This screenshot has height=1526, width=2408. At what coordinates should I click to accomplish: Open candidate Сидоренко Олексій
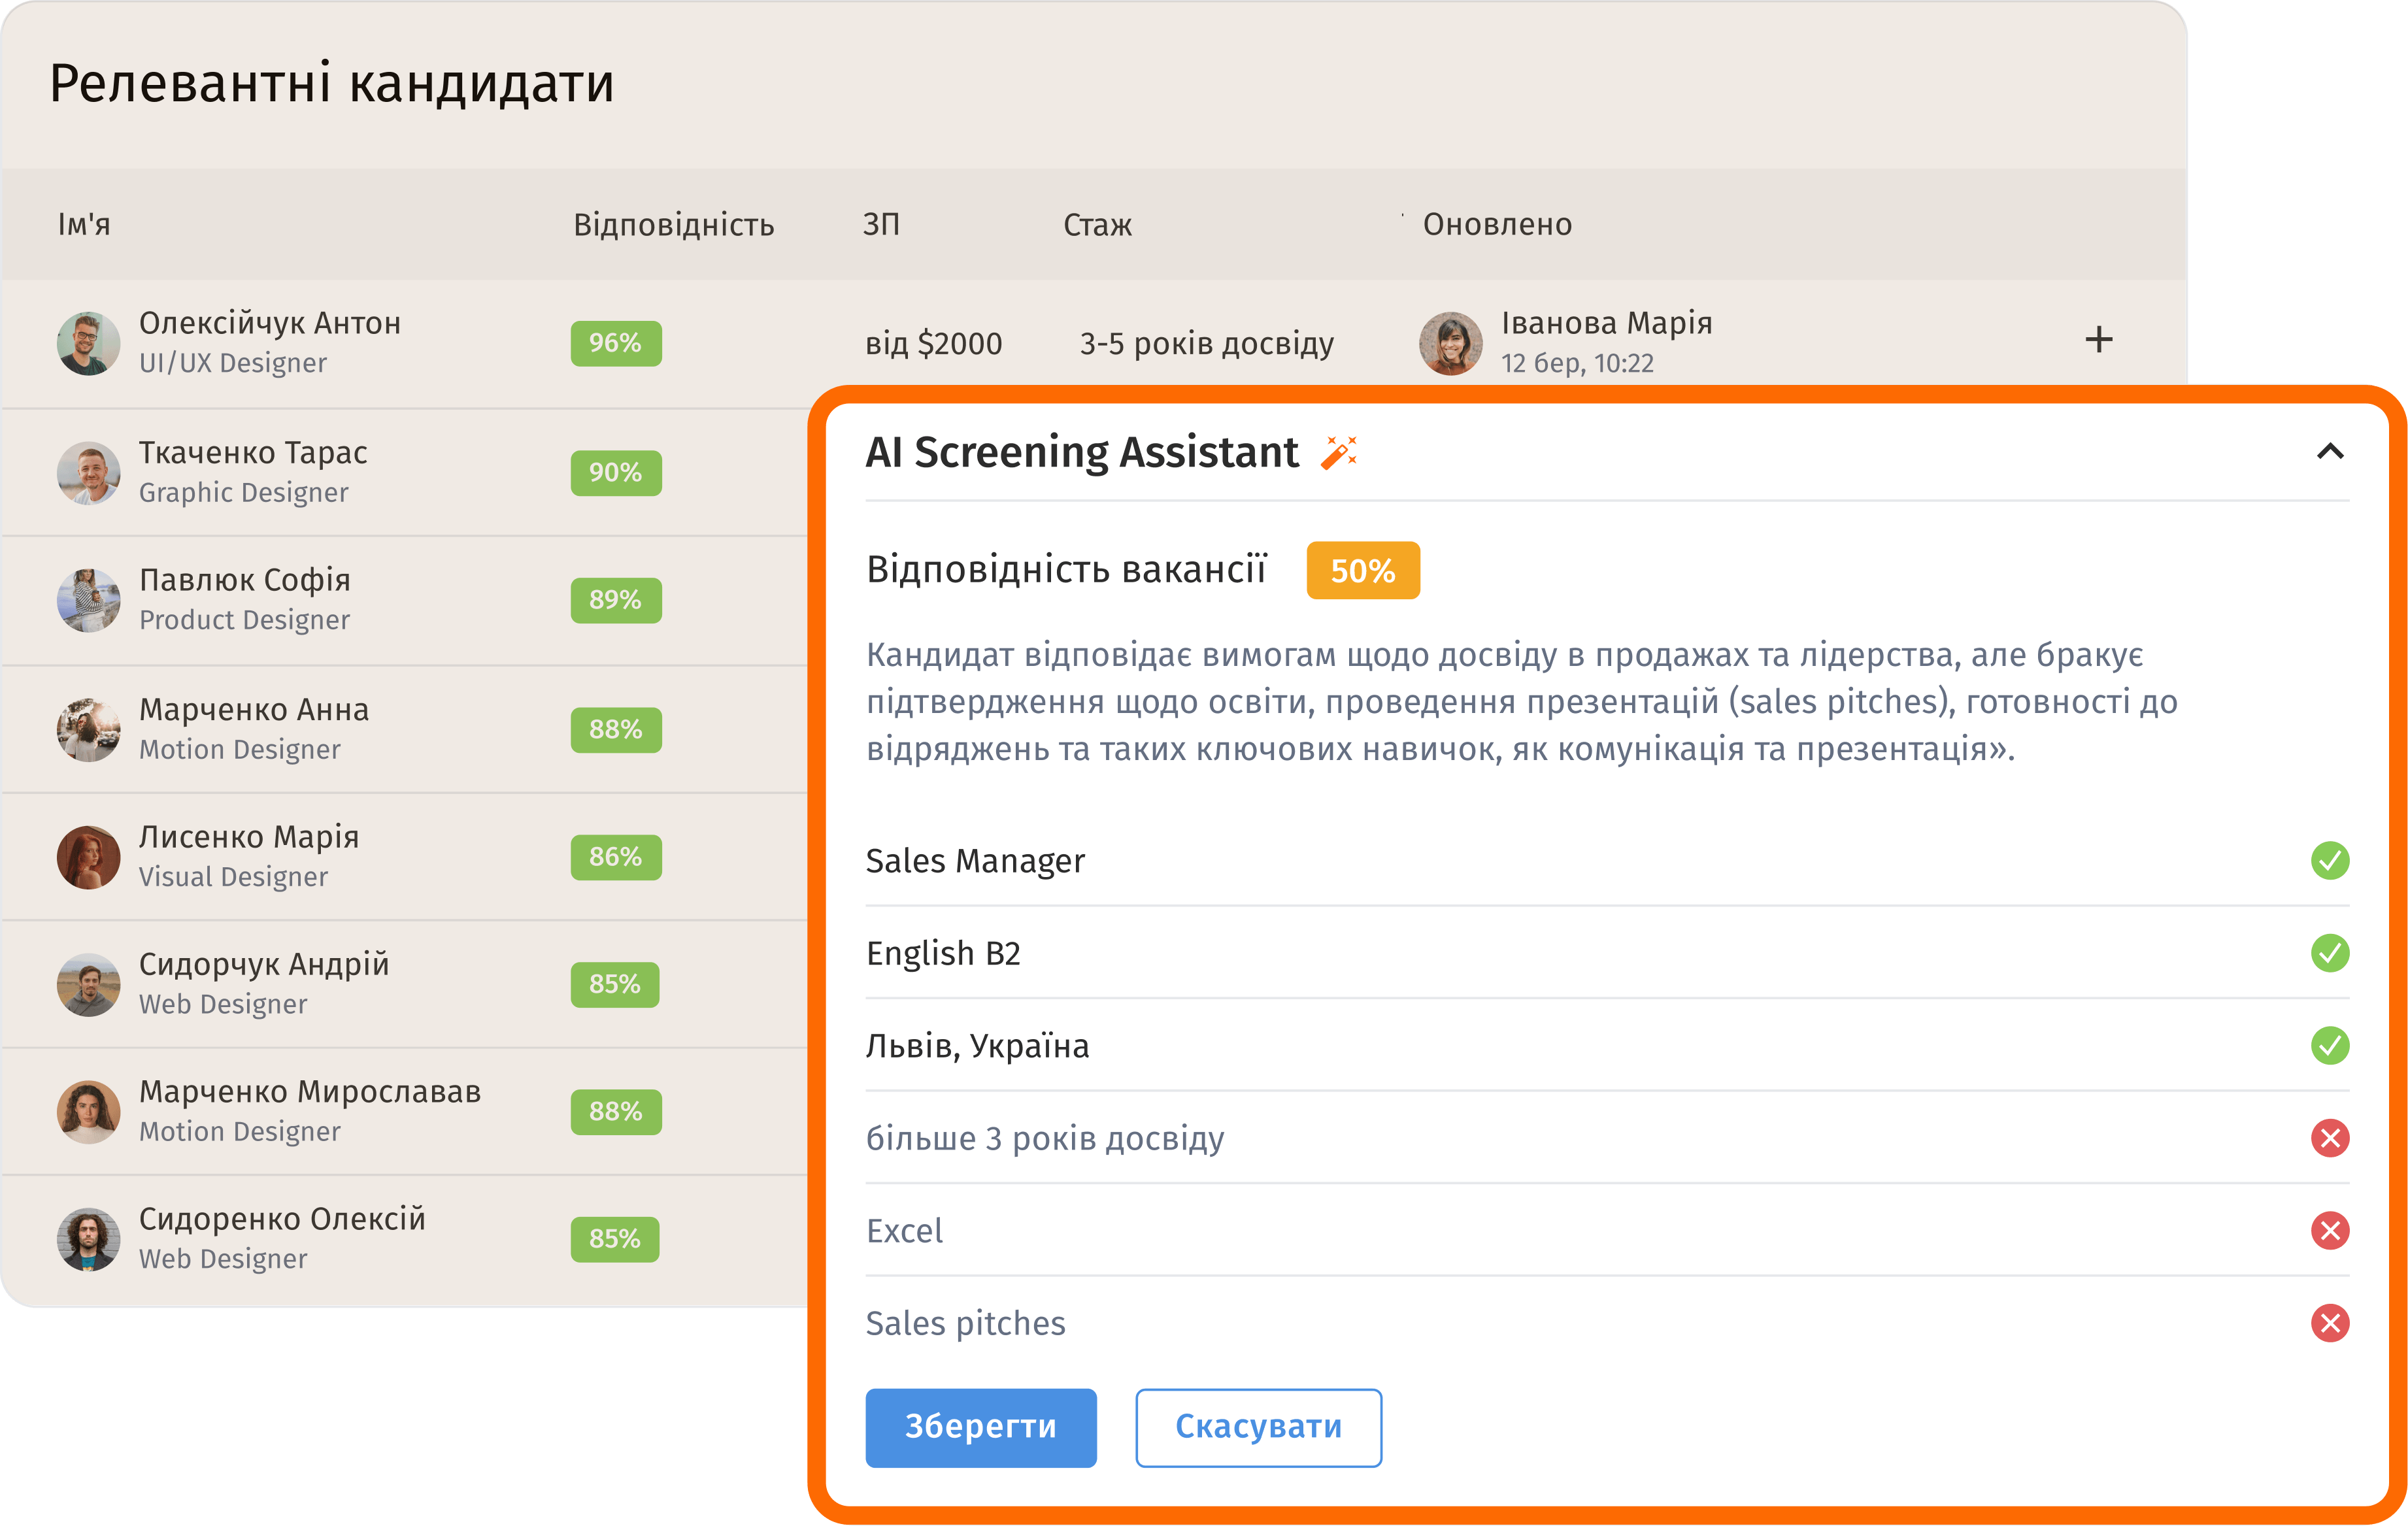(x=282, y=1219)
